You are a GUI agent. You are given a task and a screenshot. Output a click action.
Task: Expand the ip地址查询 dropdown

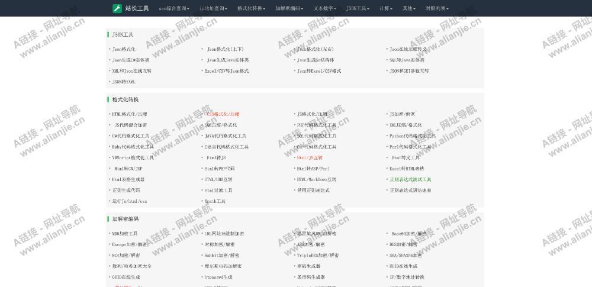pyautogui.click(x=213, y=8)
